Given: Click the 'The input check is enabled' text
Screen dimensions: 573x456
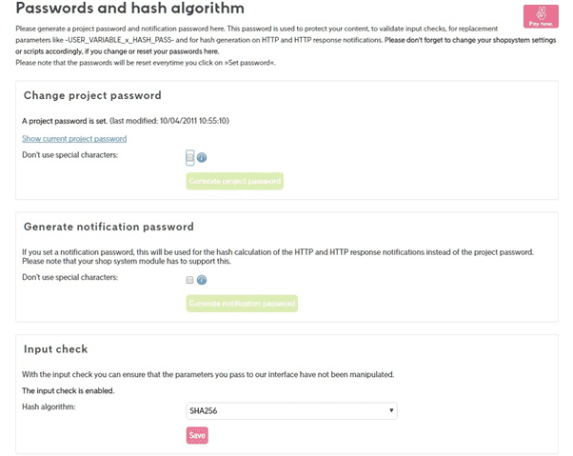Looking at the screenshot, I should pos(69,390).
